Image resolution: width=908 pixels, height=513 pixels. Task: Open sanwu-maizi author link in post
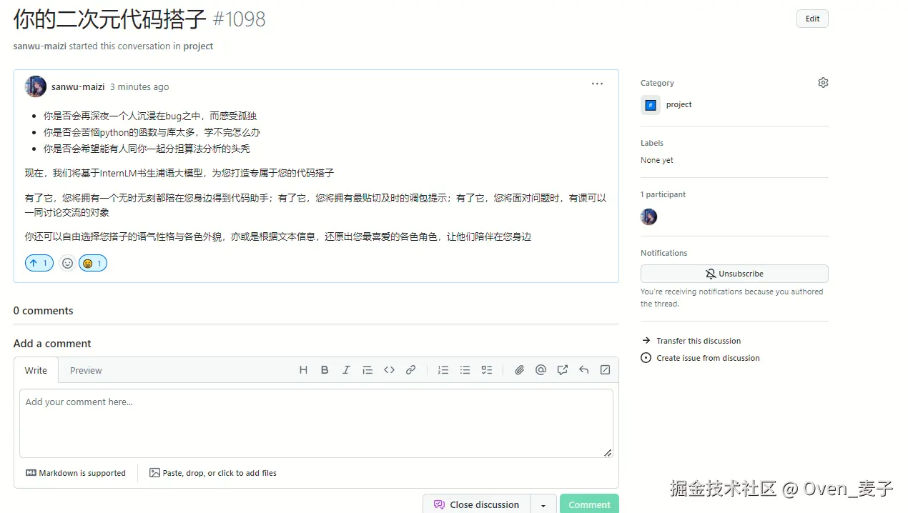click(78, 86)
